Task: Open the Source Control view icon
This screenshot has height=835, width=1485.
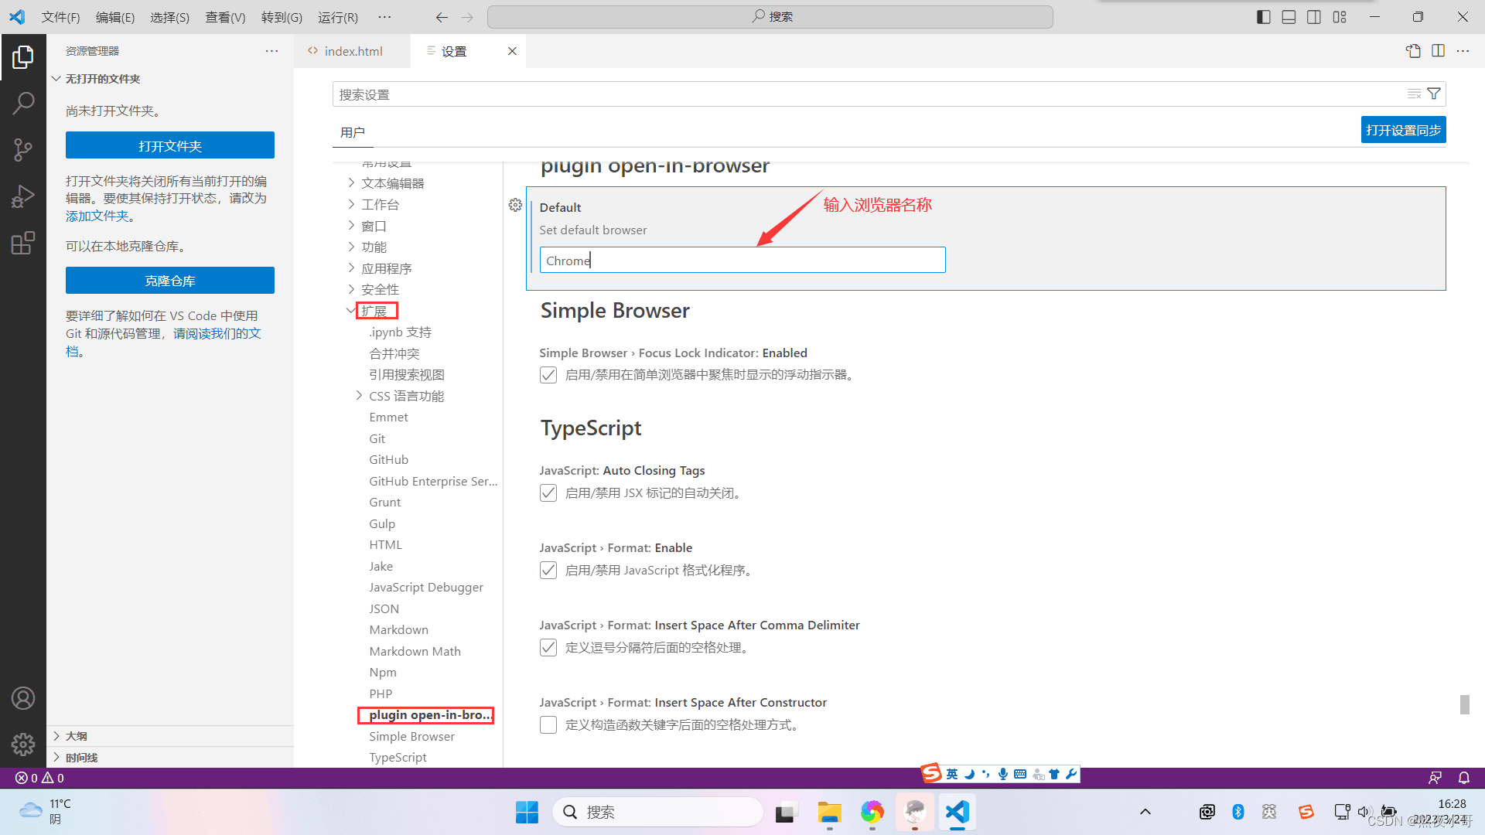Action: 23,149
